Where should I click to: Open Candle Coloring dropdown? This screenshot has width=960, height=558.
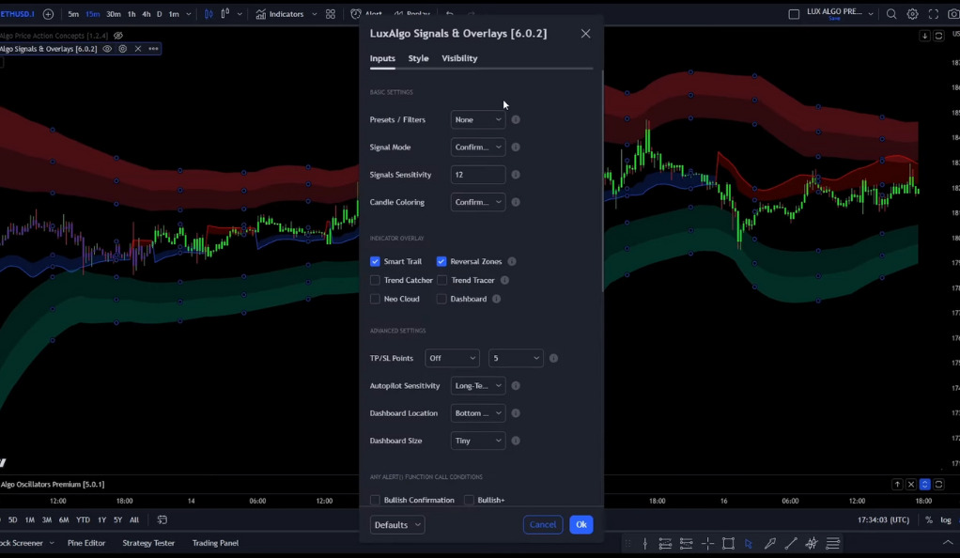[x=478, y=202]
